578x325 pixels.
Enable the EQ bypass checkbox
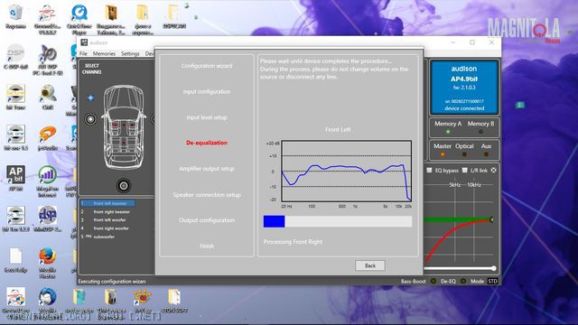[x=430, y=171]
